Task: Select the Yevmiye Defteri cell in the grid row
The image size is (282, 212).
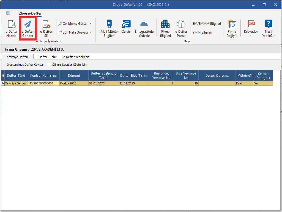Action: (x=16, y=83)
